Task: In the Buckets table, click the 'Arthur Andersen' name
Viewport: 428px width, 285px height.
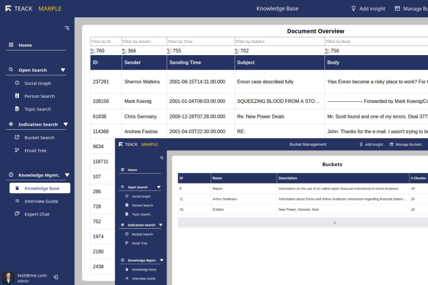Action: point(225,199)
